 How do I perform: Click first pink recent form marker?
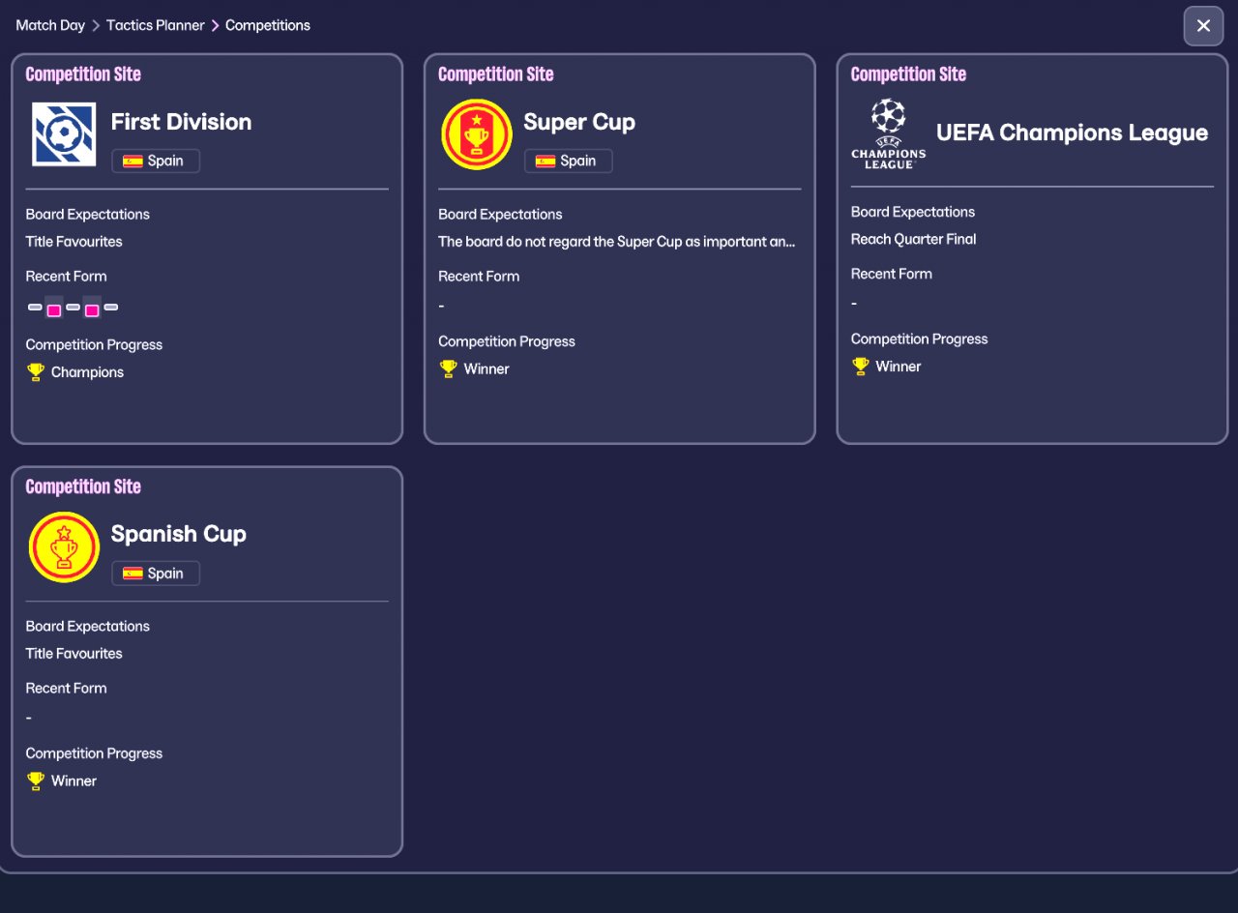(x=54, y=309)
